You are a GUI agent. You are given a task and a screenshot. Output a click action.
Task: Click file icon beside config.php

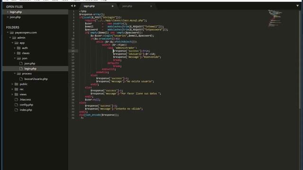(17, 105)
